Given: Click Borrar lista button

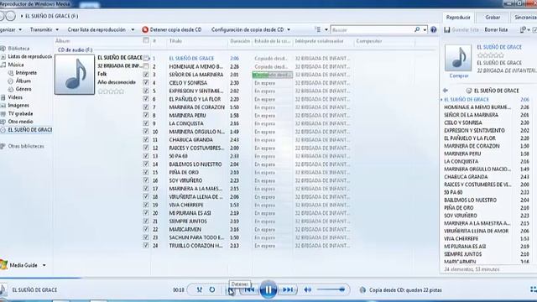Looking at the screenshot, I should 496,30.
